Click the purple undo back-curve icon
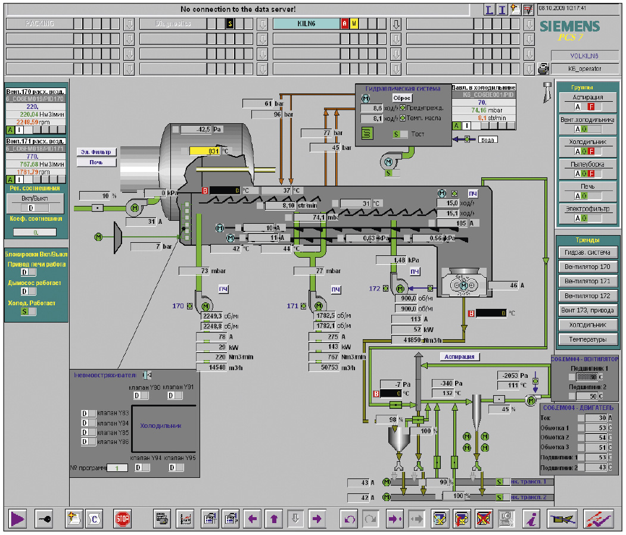Image resolution: width=626 pixels, height=535 pixels. [349, 518]
